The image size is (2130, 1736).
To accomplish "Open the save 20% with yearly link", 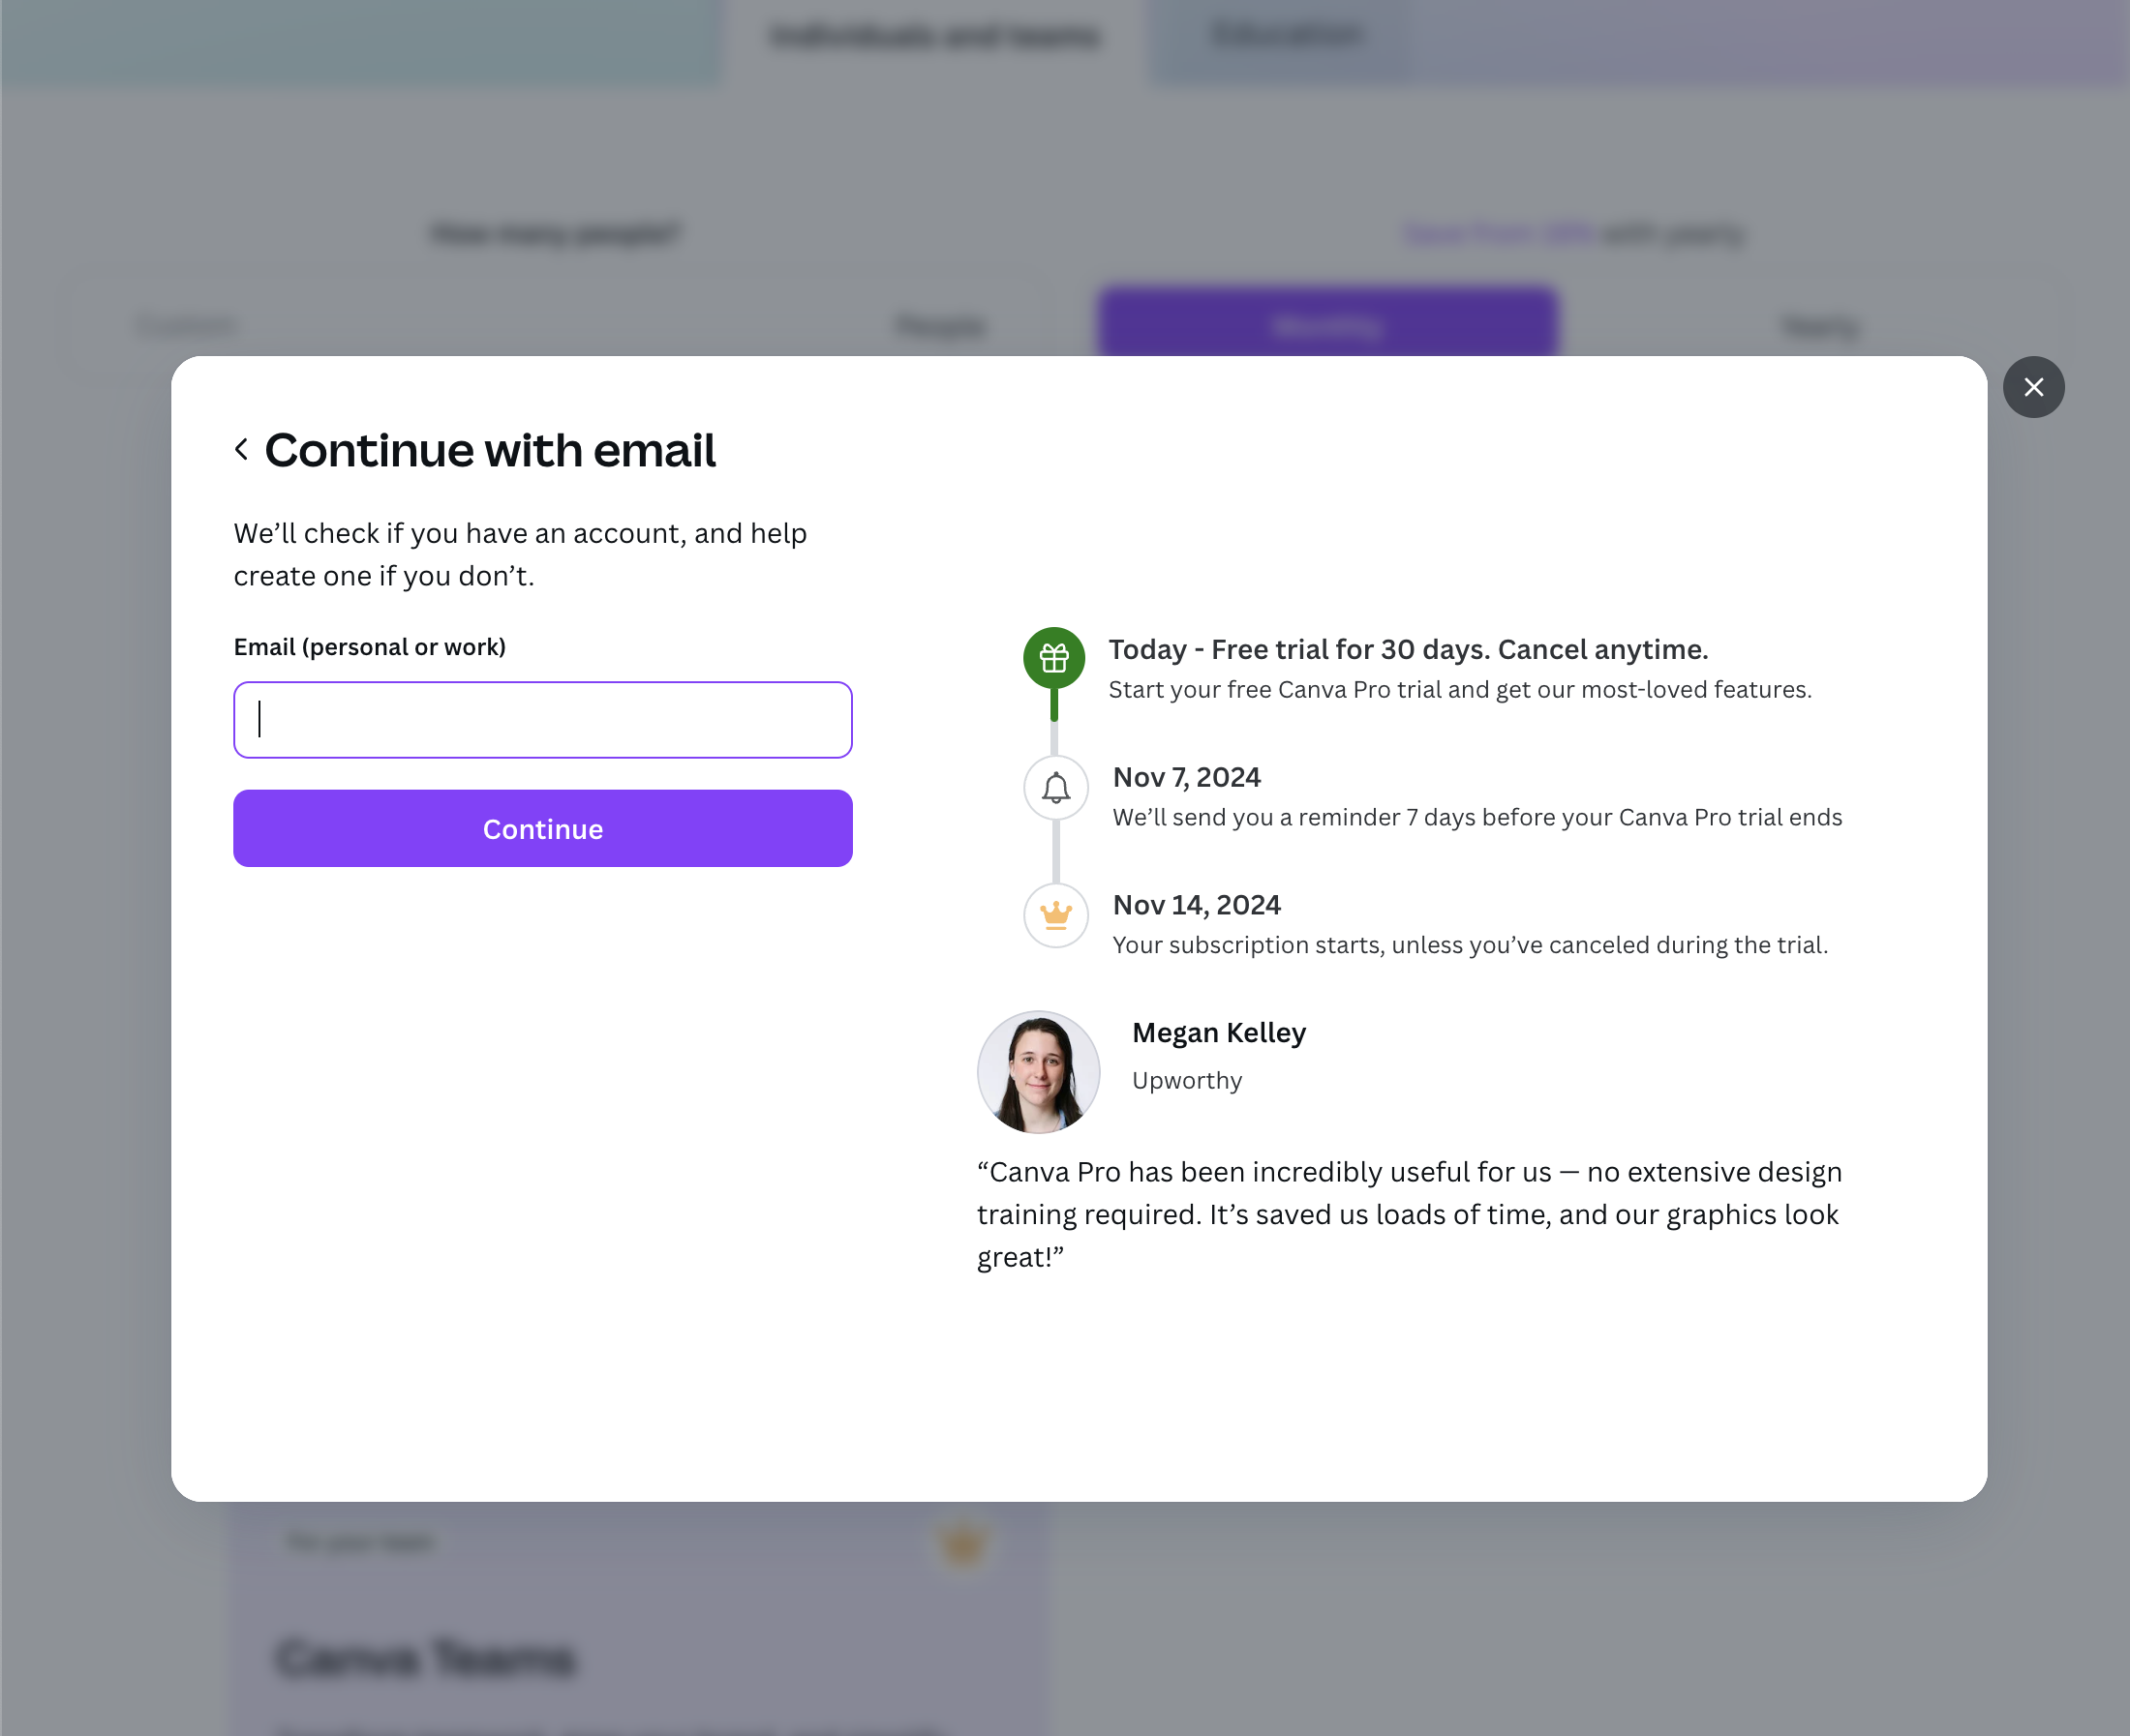I will pyautogui.click(x=1497, y=233).
